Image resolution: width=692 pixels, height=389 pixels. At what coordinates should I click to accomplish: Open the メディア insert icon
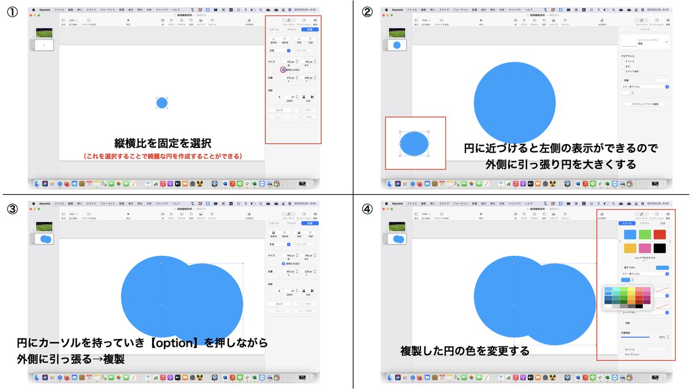200,19
